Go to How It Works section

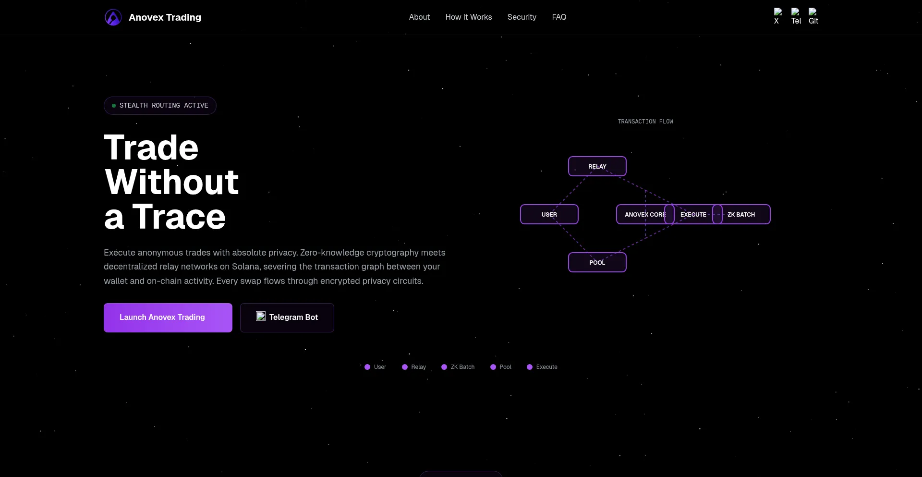pyautogui.click(x=468, y=17)
